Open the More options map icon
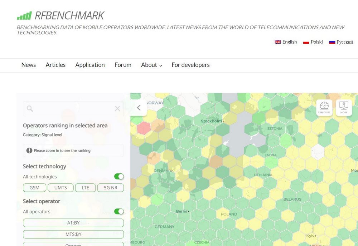 pyautogui.click(x=344, y=108)
